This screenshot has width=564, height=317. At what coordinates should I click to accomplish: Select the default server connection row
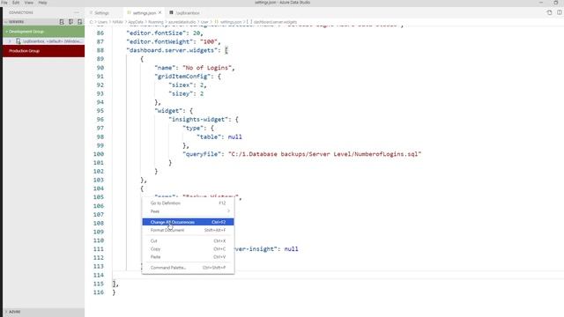[x=43, y=41]
